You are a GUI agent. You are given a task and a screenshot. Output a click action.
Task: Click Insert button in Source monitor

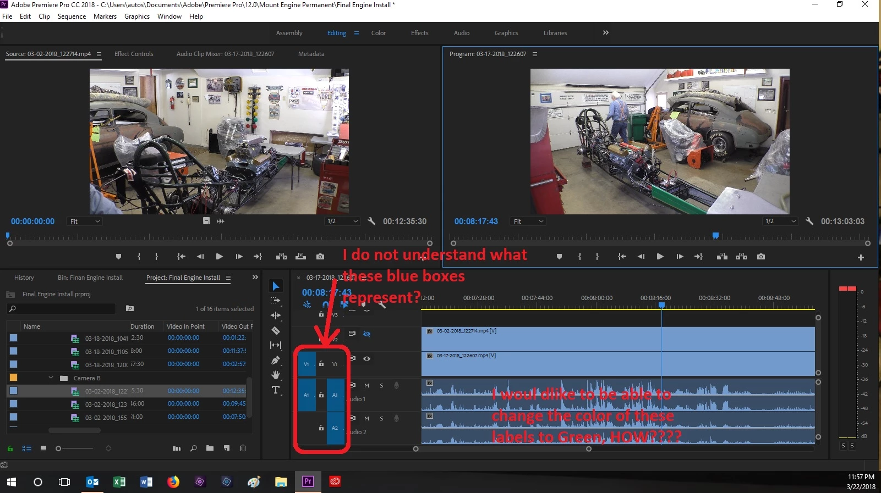point(281,257)
